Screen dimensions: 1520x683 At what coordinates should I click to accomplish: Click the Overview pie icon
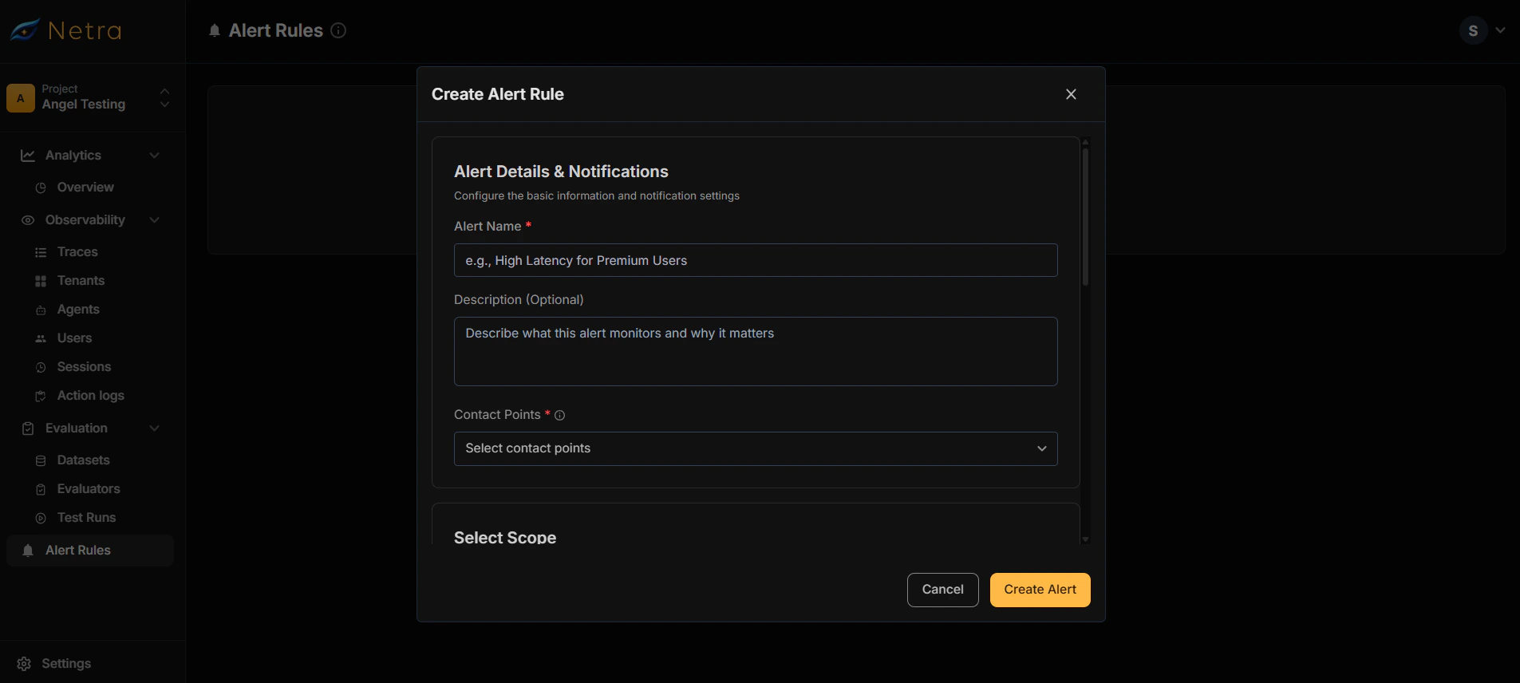coord(41,188)
